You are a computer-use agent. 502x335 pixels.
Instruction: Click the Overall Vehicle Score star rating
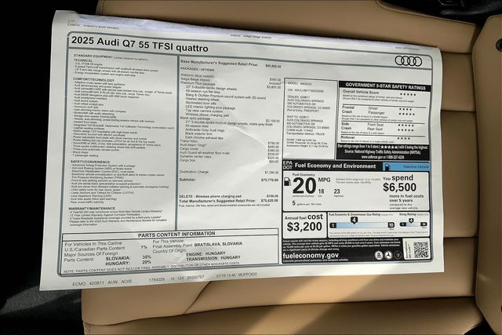pos(408,93)
